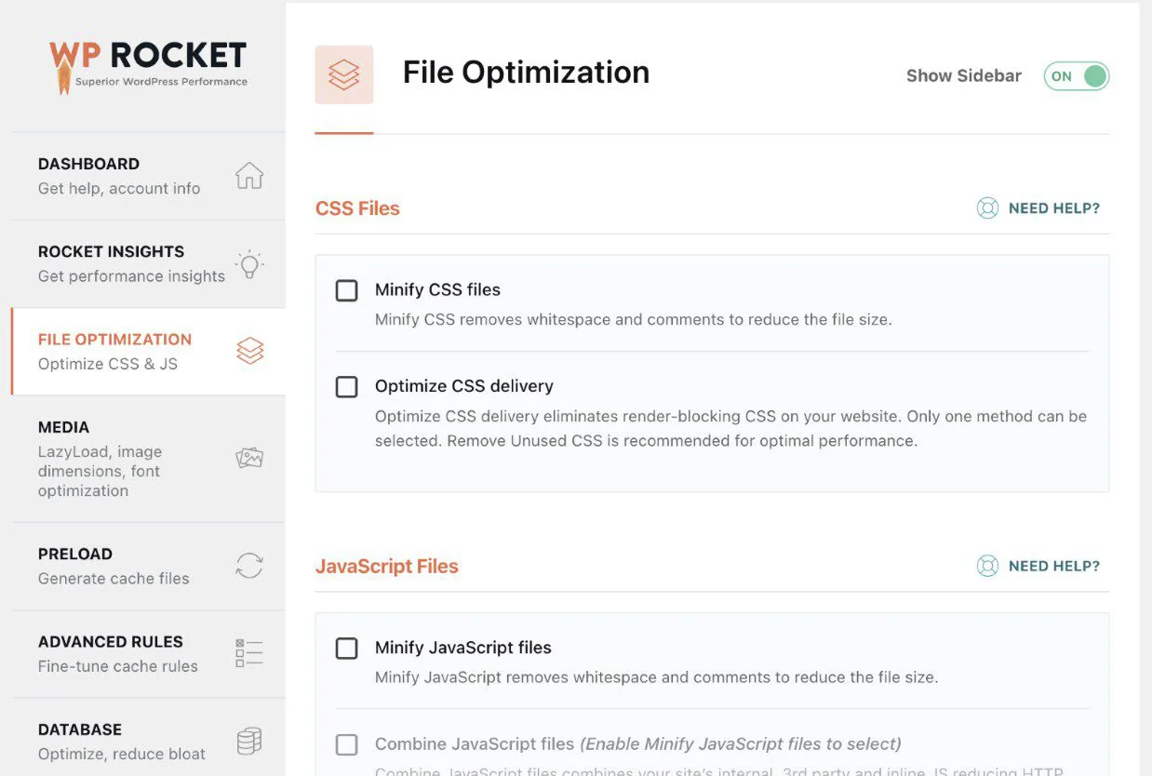
Task: Open the MEDIA menu item
Action: 149,459
